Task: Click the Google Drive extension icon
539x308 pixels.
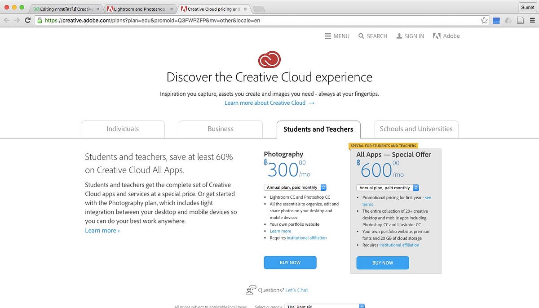Action: tap(508, 20)
